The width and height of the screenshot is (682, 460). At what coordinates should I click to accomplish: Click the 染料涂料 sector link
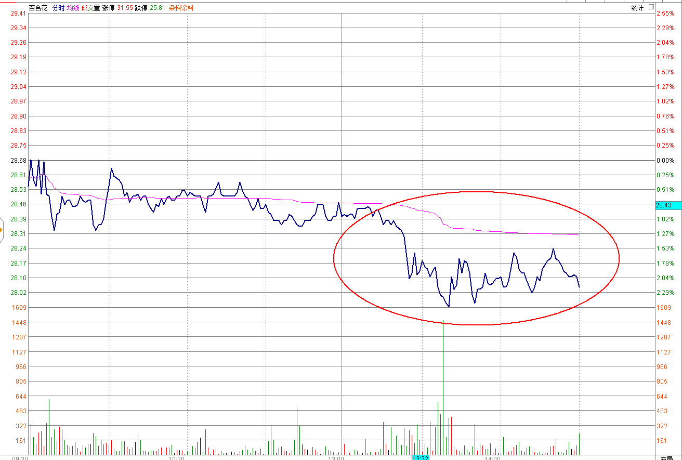[x=181, y=8]
